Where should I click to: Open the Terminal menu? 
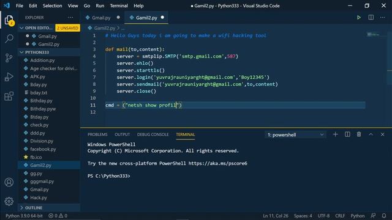119,5
